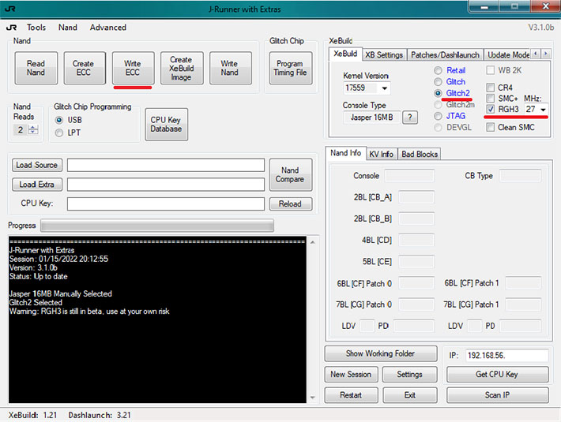This screenshot has height=422, width=561.
Task: Switch to the KV Info tab
Action: pos(382,154)
